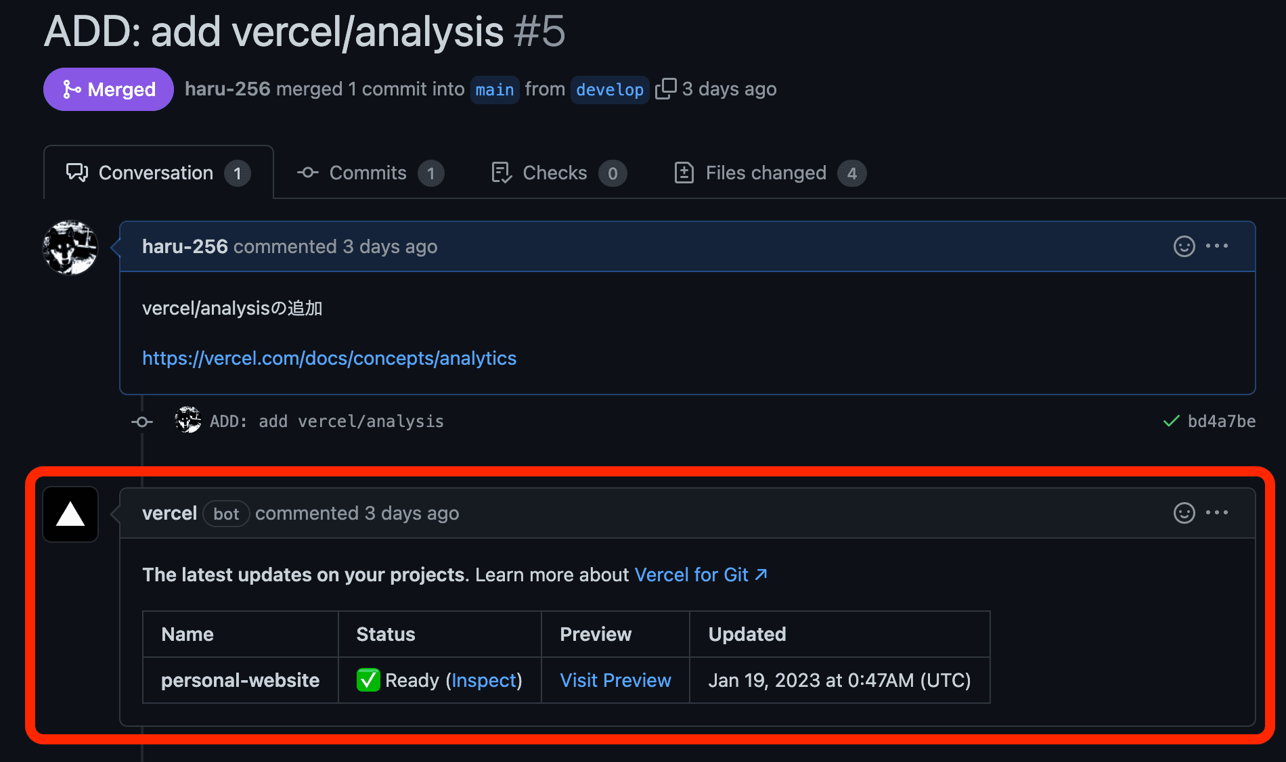Add reaction to vercel bot comment
Viewport: 1286px width, 762px height.
click(x=1184, y=513)
